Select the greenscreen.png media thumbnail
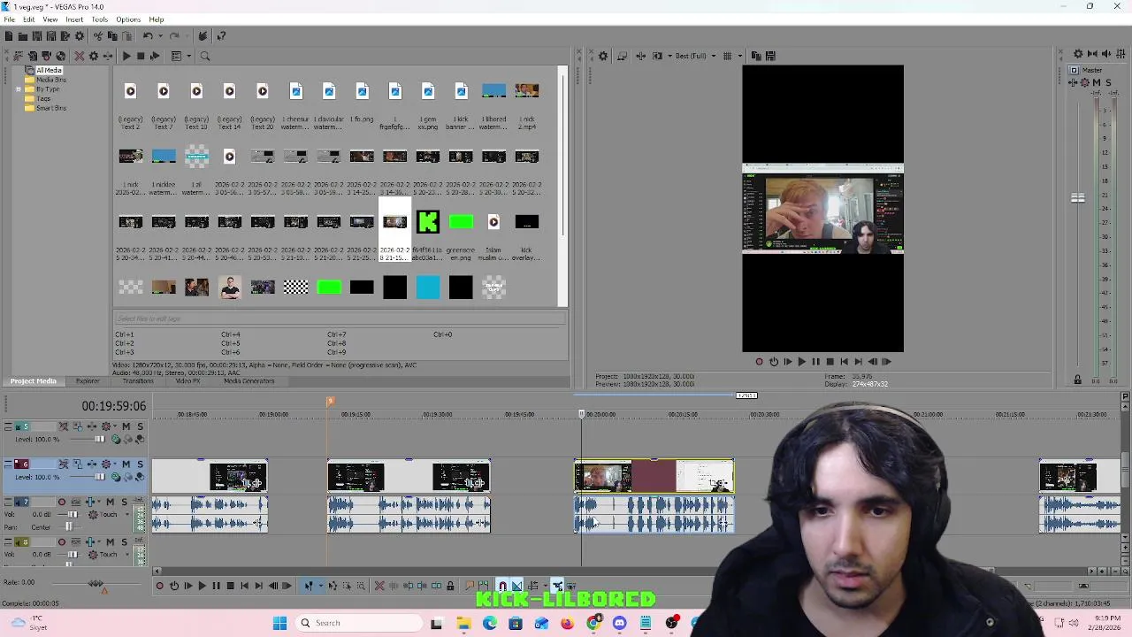1132x637 pixels. tap(461, 222)
